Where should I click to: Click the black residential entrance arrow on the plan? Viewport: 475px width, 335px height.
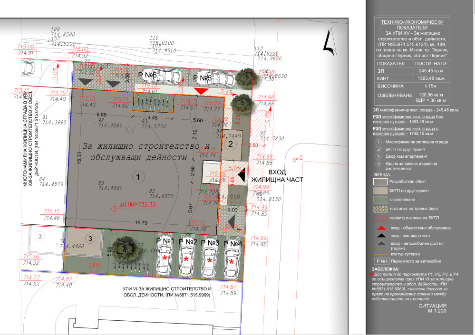[242, 175]
